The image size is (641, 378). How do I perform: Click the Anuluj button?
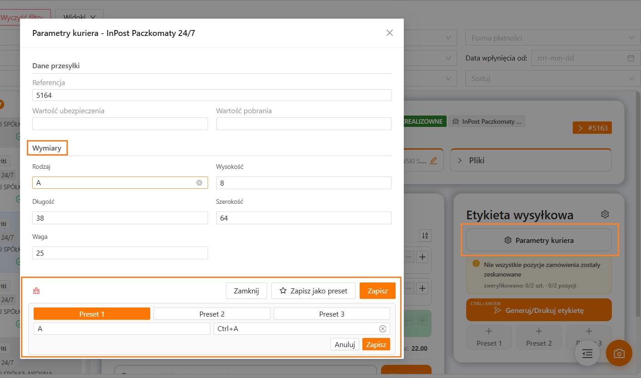[345, 344]
